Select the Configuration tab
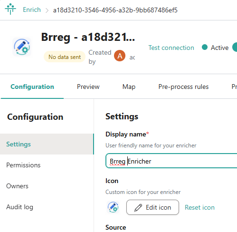 click(x=32, y=87)
